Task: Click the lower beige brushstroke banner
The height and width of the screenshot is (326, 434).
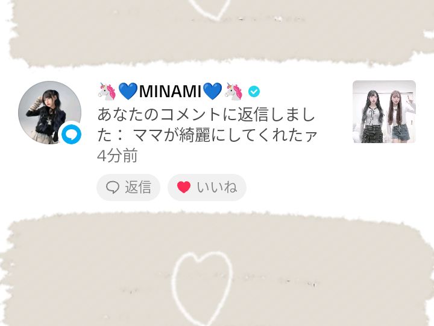Action: coord(217,269)
